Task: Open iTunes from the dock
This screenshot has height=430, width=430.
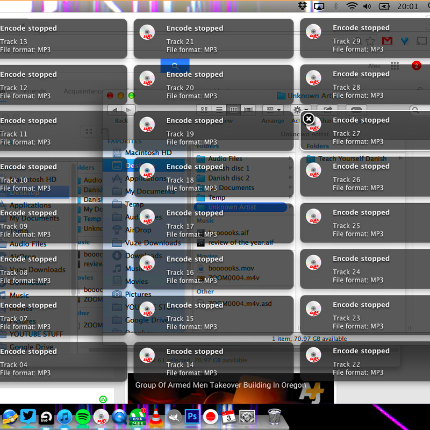Action: pyautogui.click(x=64, y=417)
